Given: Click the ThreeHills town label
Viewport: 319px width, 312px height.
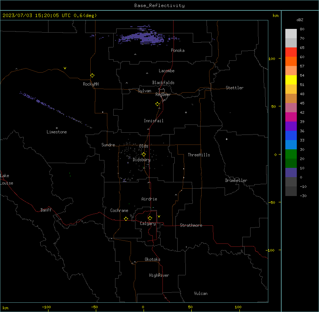Looking at the screenshot, I should click(x=199, y=155).
